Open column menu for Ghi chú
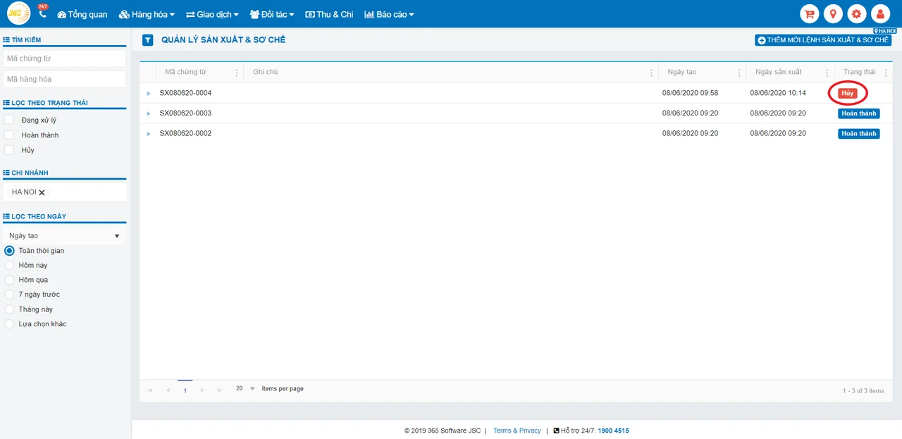This screenshot has height=439, width=902. [651, 73]
